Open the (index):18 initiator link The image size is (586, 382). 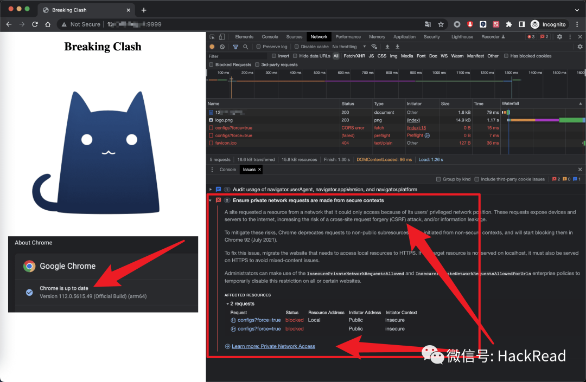coord(416,128)
